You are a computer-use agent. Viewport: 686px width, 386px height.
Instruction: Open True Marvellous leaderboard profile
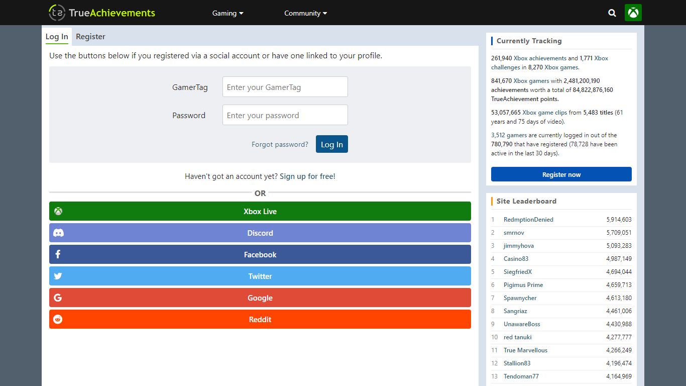click(x=525, y=350)
